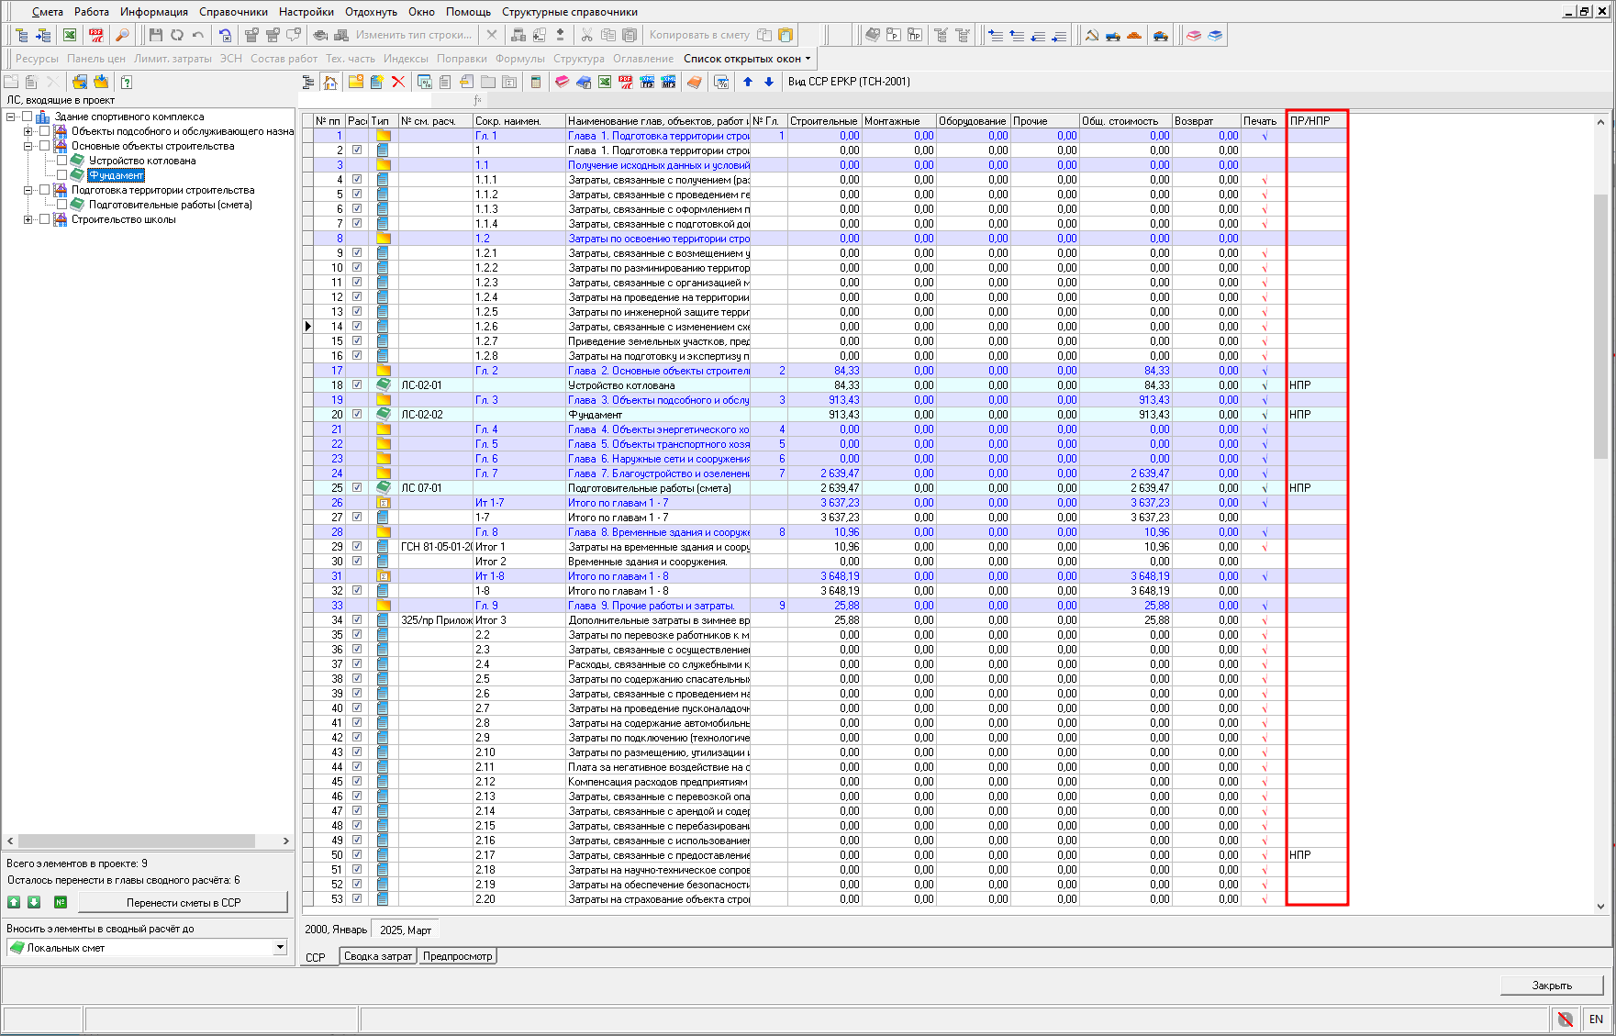Click the Excel export icon in top toolbar

70,35
